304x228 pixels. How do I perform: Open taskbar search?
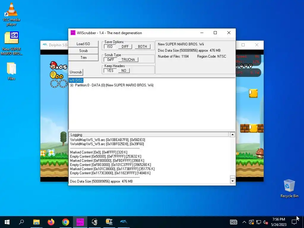click(21, 222)
